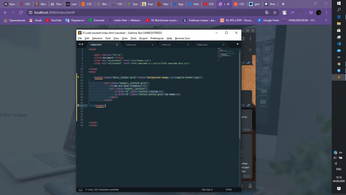
Task: Close the index.css editor tab
Action: (x=188, y=45)
